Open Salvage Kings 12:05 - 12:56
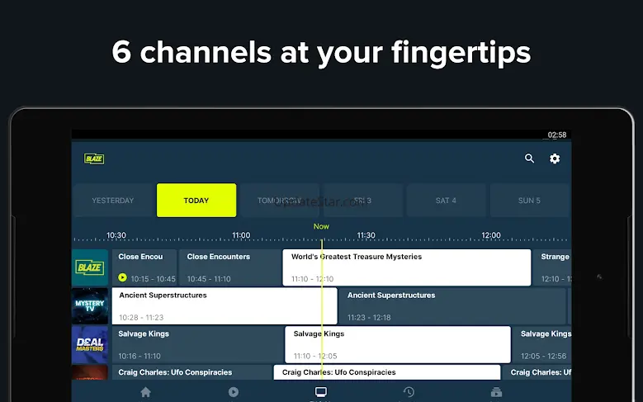The width and height of the screenshot is (643, 402). point(542,344)
